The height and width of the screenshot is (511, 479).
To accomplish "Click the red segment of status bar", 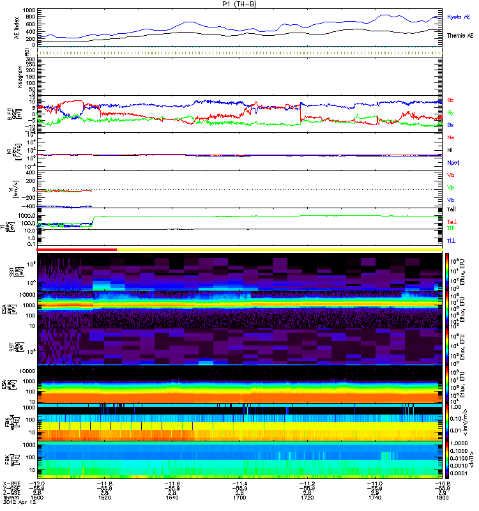I will point(77,250).
